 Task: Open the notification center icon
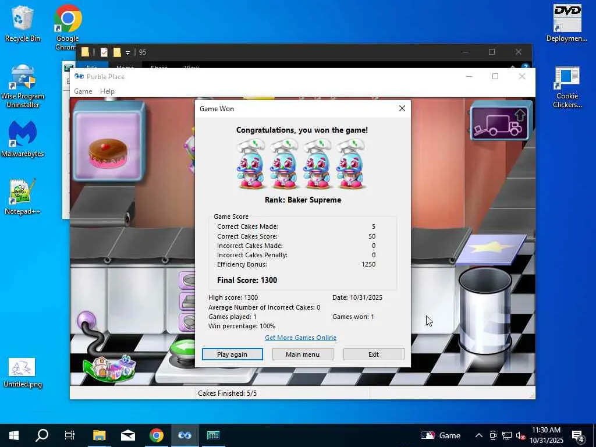coord(578,436)
